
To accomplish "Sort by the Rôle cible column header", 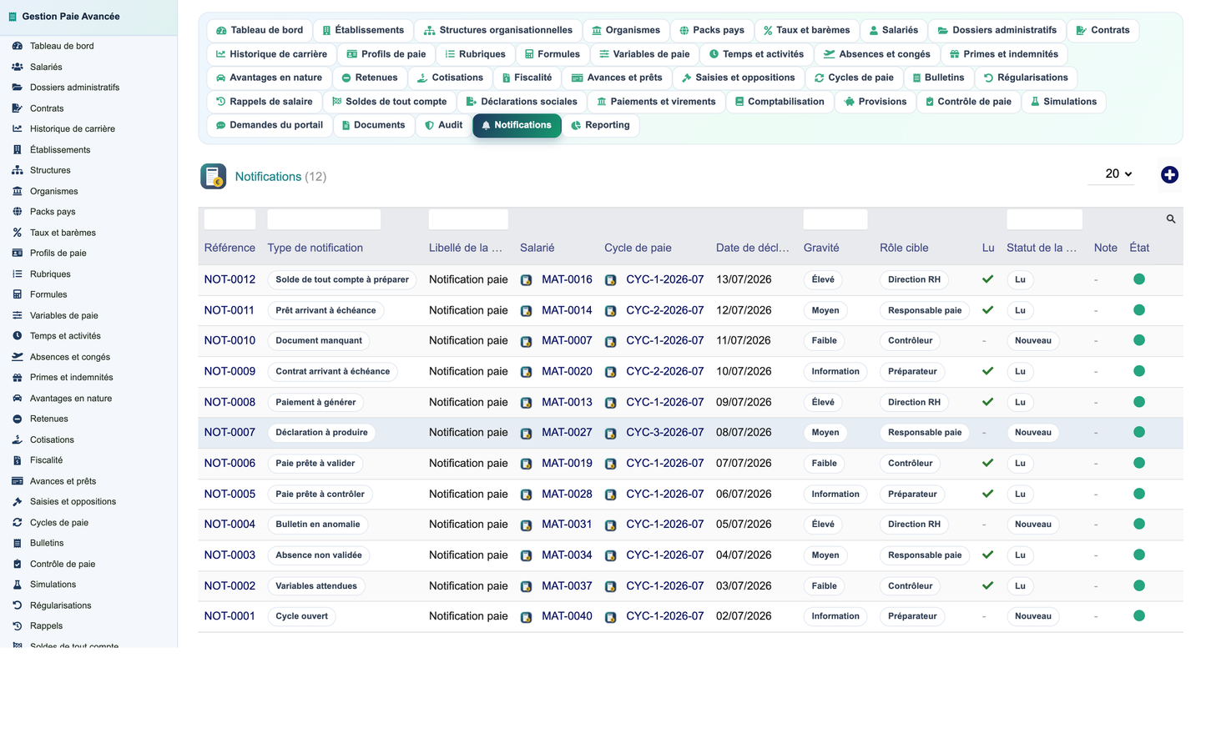I will pyautogui.click(x=904, y=248).
